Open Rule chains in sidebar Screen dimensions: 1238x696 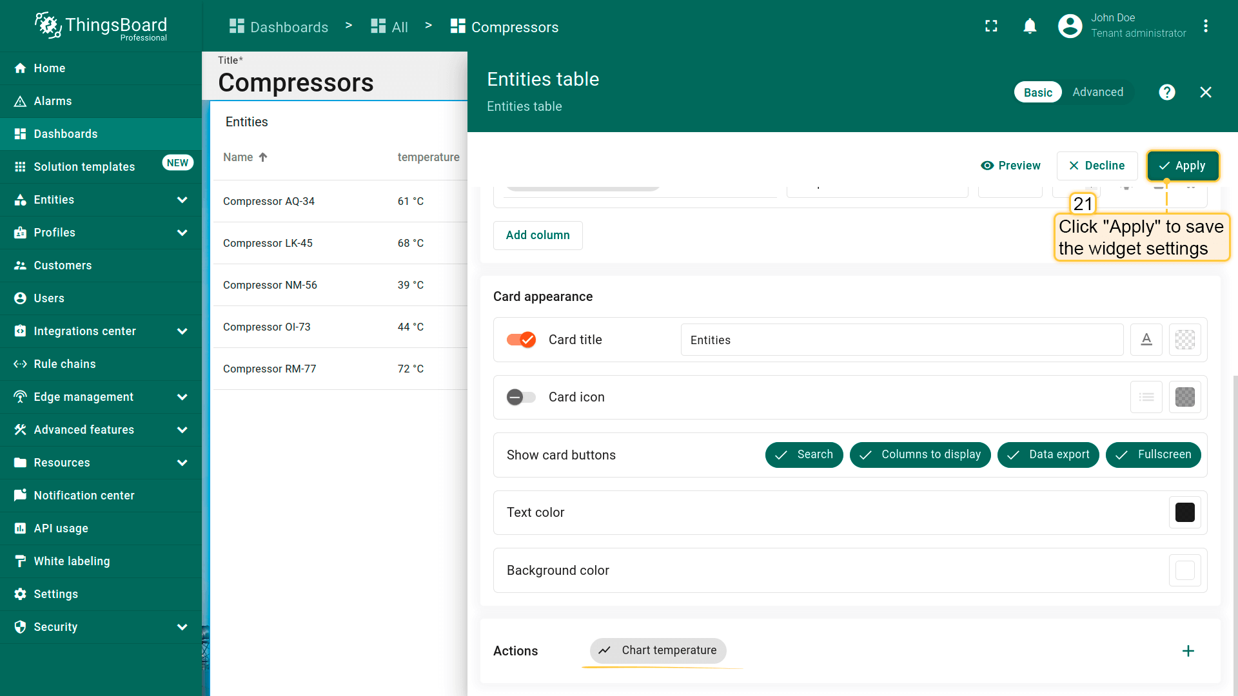tap(64, 364)
